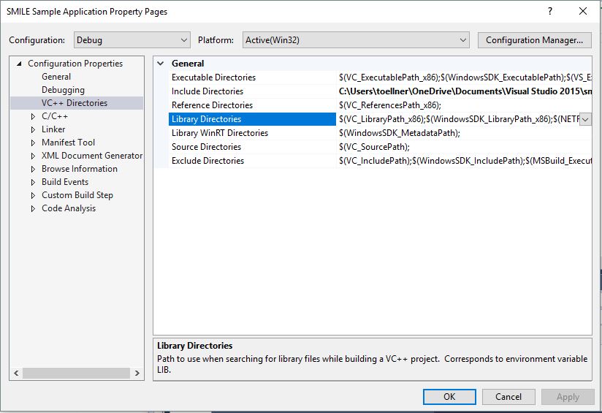Image resolution: width=602 pixels, height=413 pixels.
Task: Confirm changes with the OK button
Action: [x=449, y=396]
